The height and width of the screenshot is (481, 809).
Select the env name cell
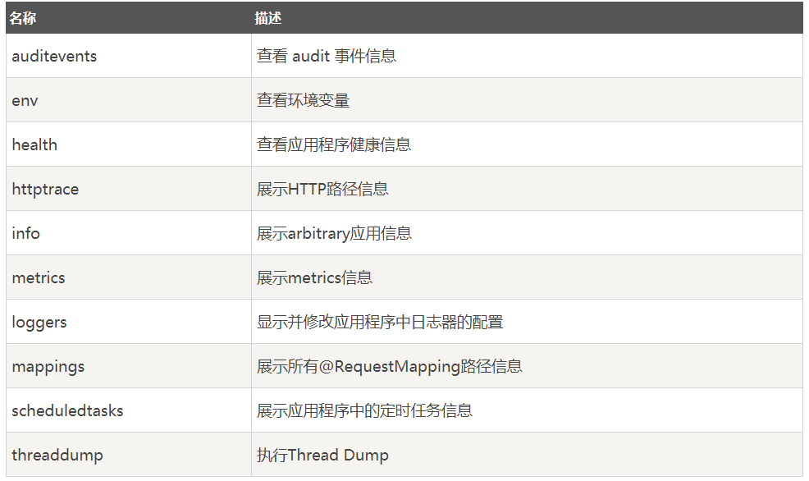click(129, 100)
